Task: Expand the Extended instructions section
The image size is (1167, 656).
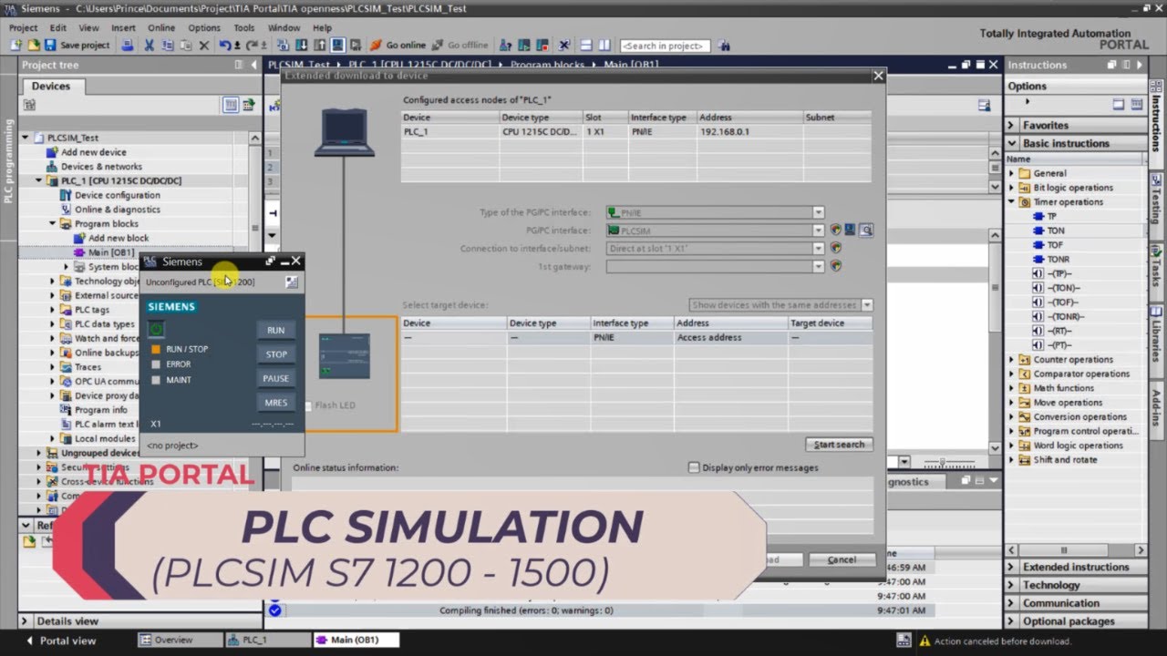Action: click(1011, 567)
